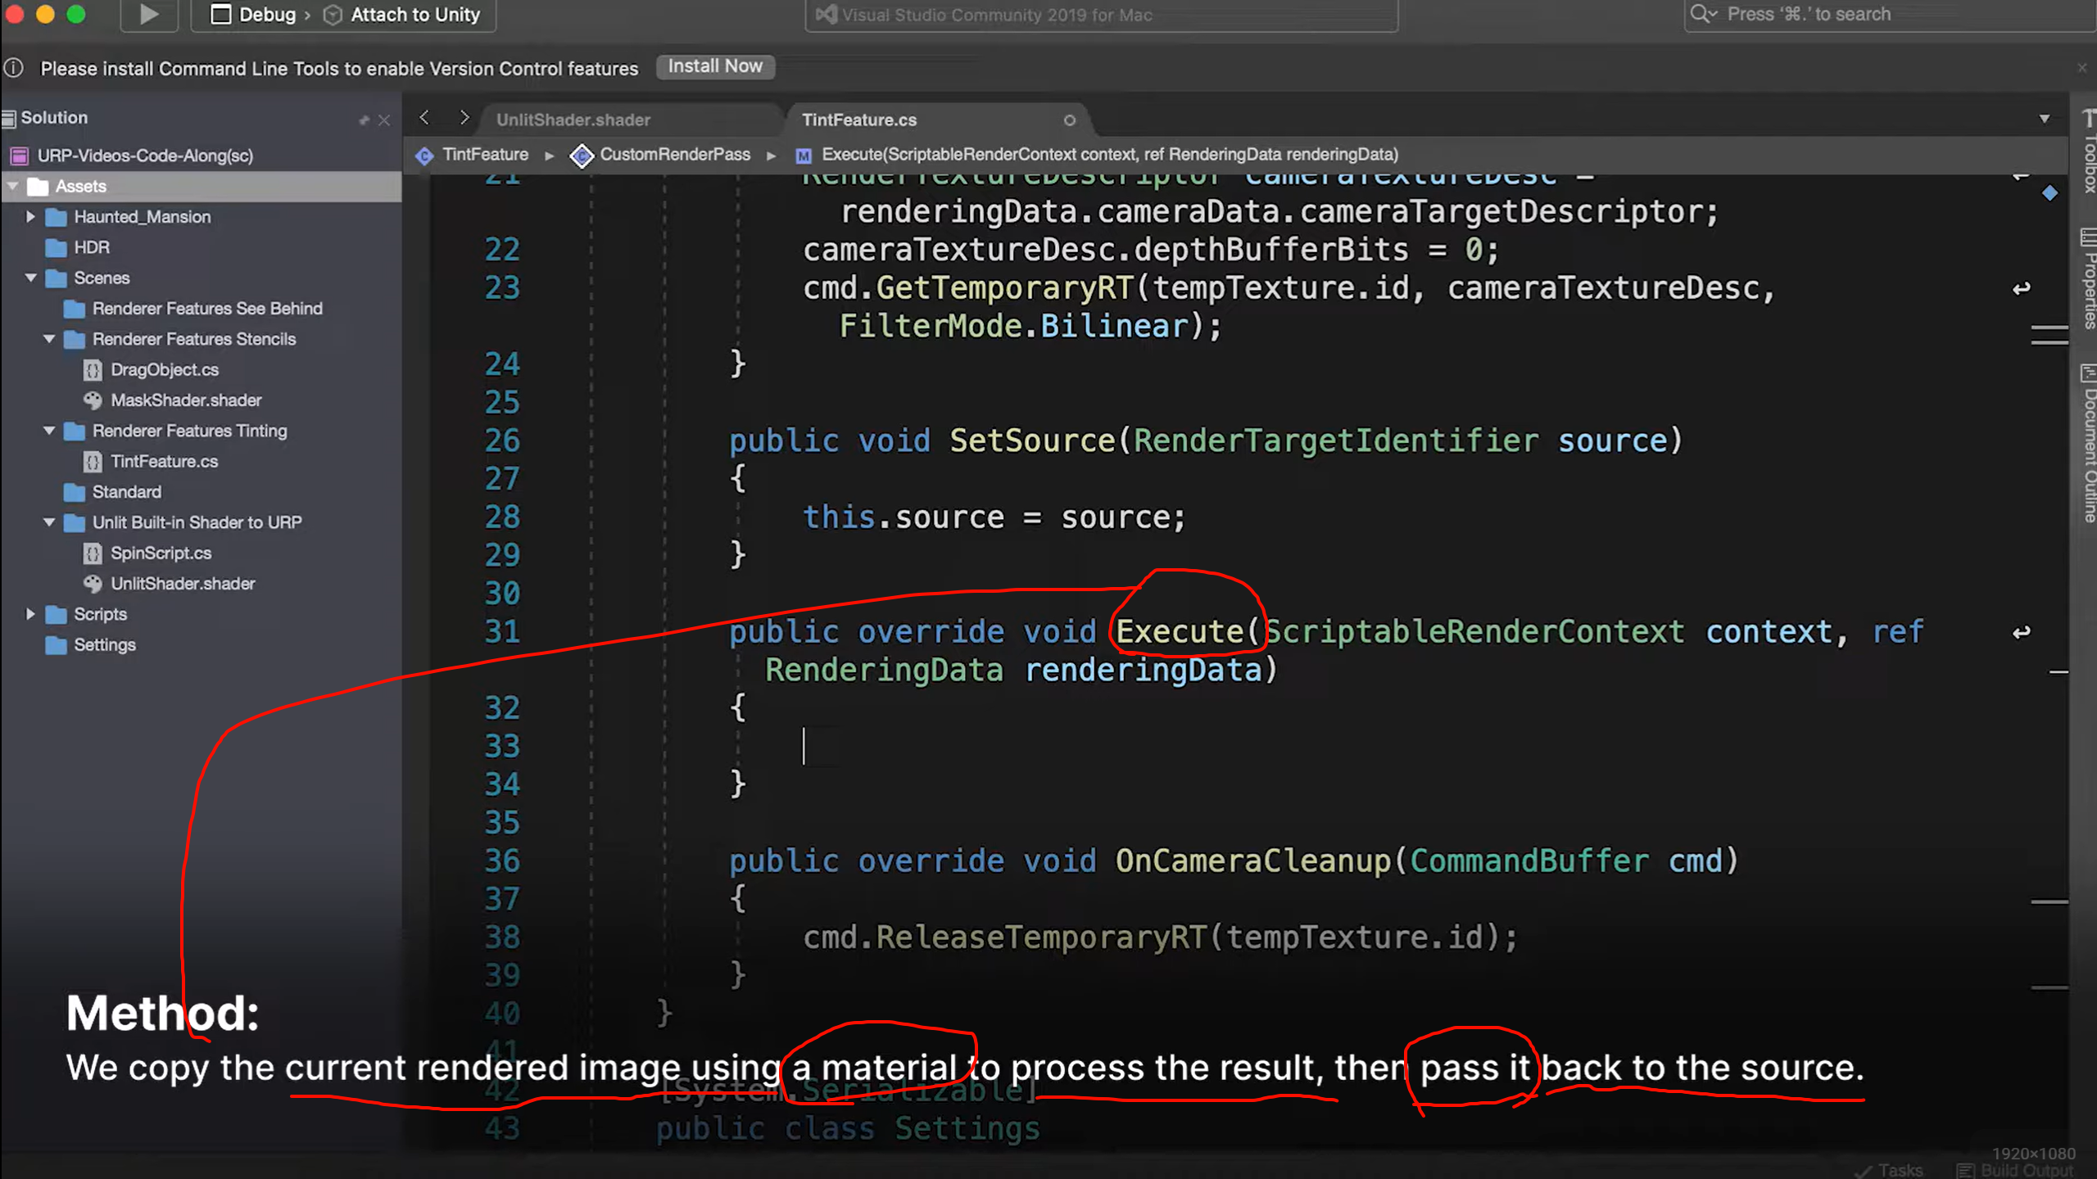Collapse Renderer Features Stencils folder
This screenshot has width=2097, height=1179.
tap(49, 339)
